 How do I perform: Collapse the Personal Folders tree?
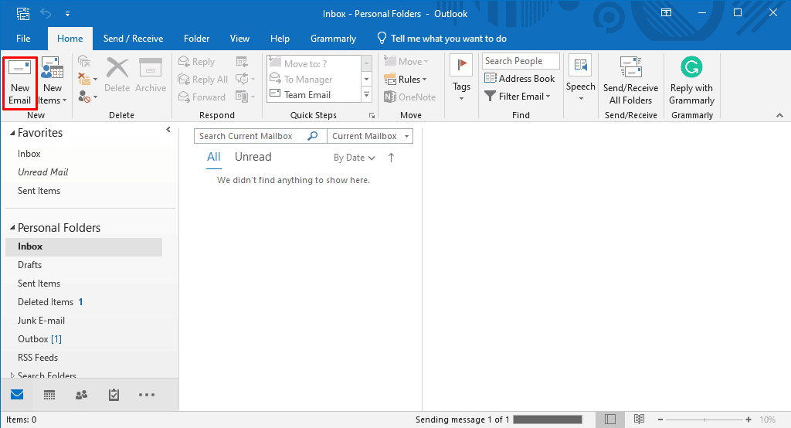(12, 228)
